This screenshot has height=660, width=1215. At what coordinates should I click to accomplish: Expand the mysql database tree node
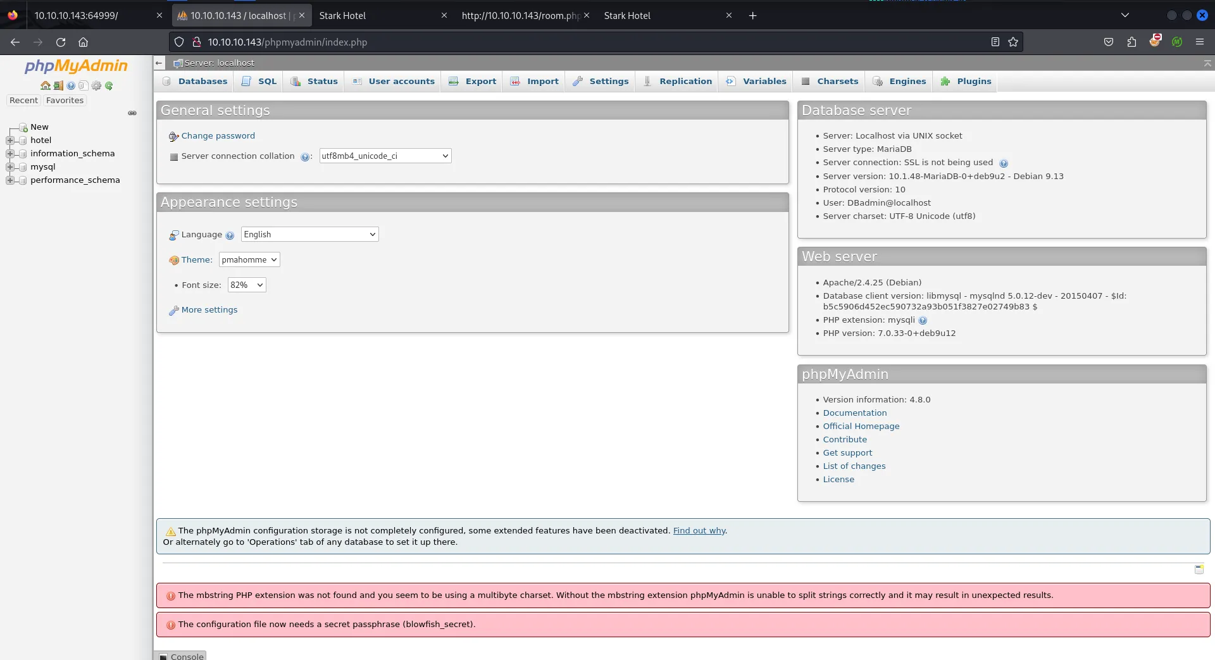(10, 167)
